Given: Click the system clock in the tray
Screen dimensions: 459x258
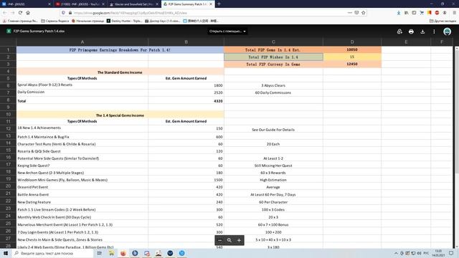Looking at the screenshot, I should 438,253.
